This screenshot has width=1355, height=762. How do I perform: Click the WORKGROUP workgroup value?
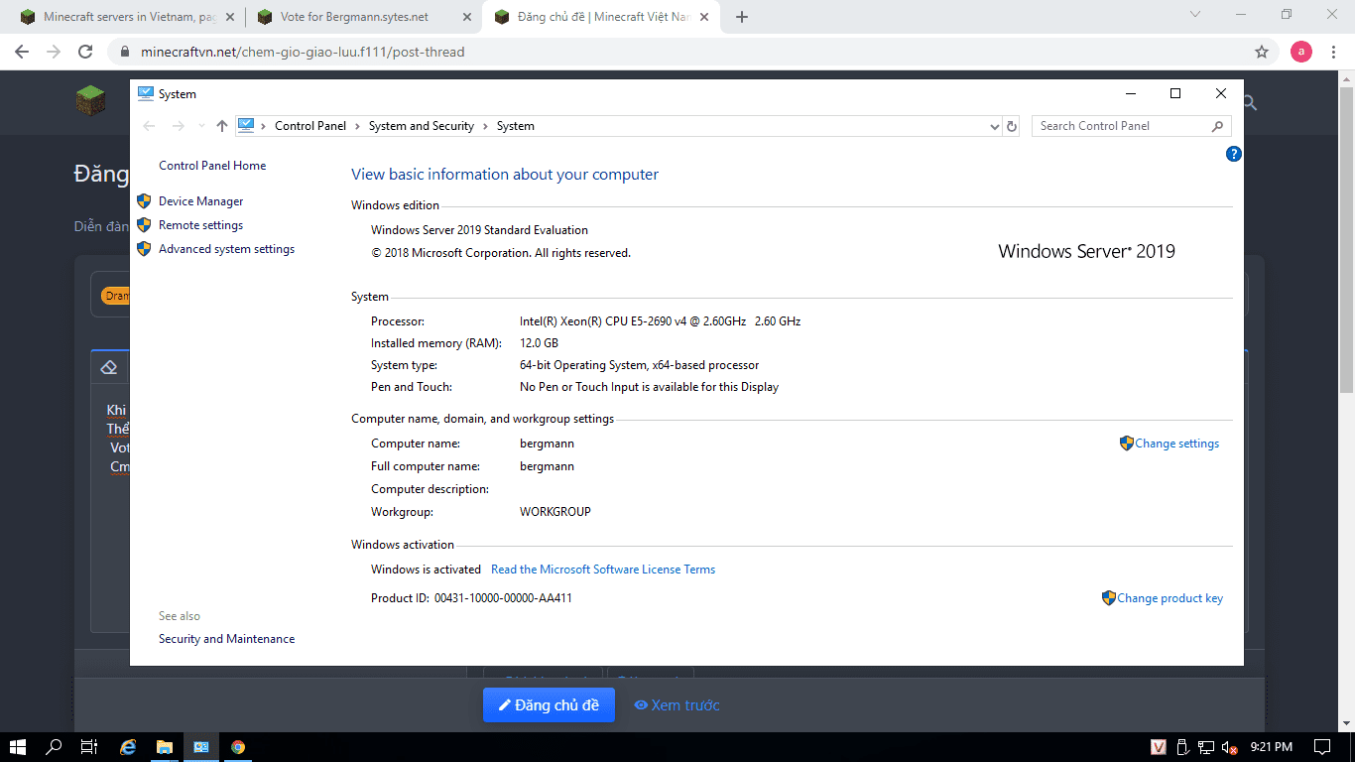click(x=555, y=512)
